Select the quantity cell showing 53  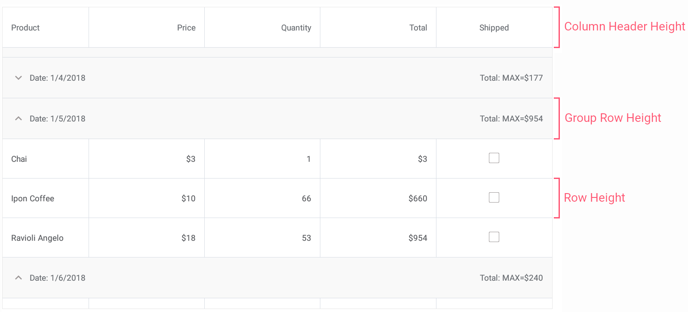[x=306, y=238]
